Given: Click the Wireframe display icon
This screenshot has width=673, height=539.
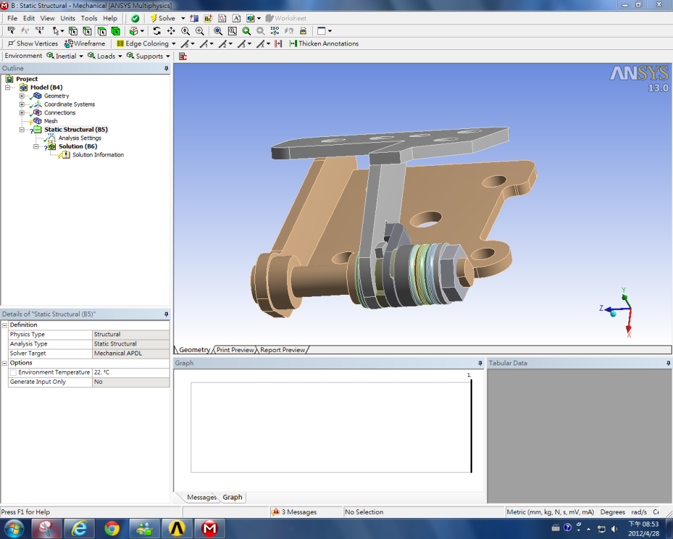Looking at the screenshot, I should [85, 43].
